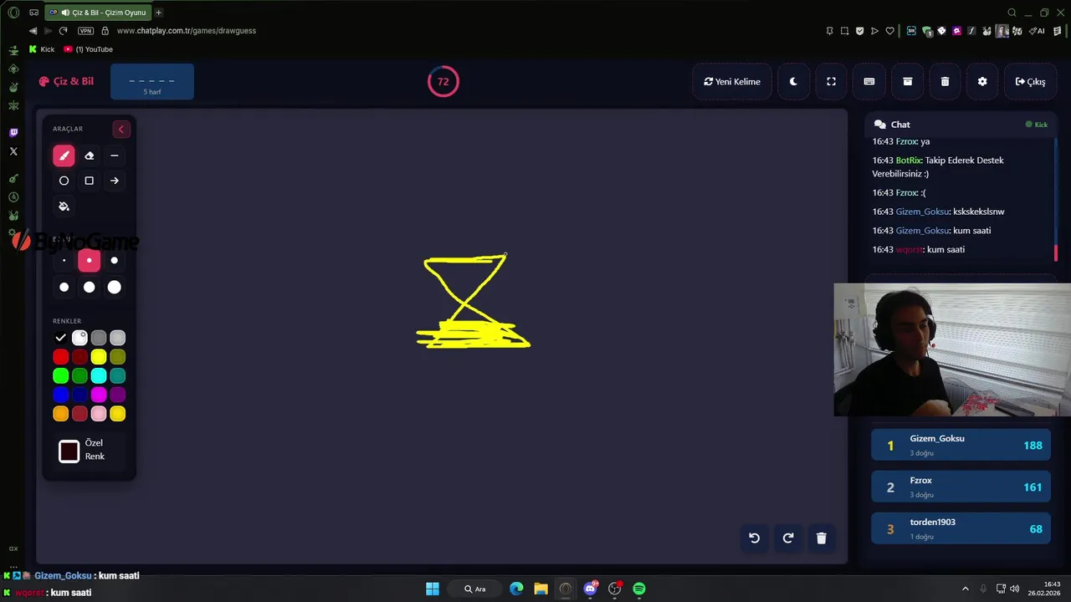
Task: Add page to favorites heart icon
Action: [889, 31]
